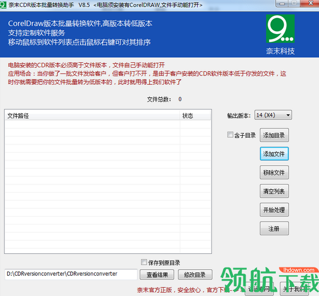Click the 查看结果 button
The height and width of the screenshot is (296, 319).
157,275
